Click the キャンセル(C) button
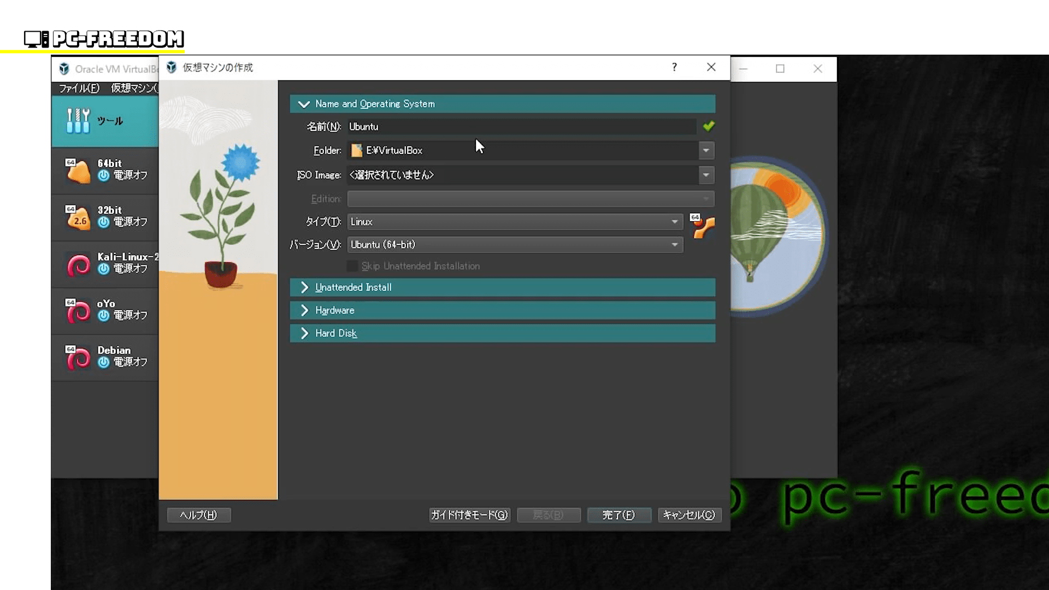 coord(689,515)
